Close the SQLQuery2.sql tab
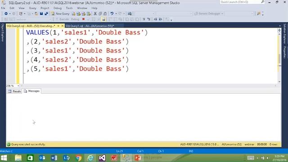 62,26
